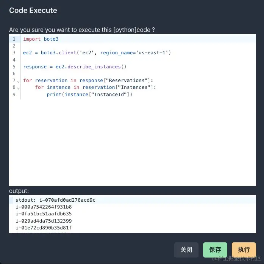Click empty line 2 in code editor
The width and height of the screenshot is (264, 264).
138,46
